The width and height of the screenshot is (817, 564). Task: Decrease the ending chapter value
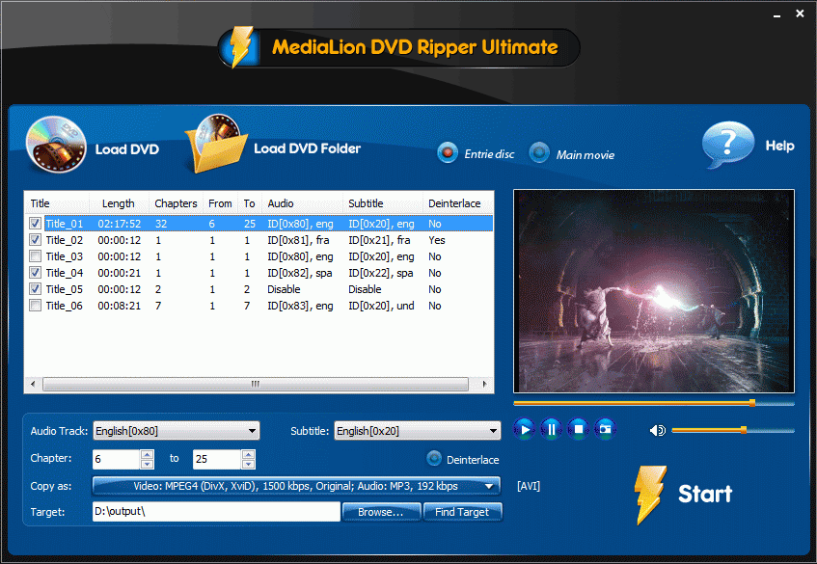point(249,464)
